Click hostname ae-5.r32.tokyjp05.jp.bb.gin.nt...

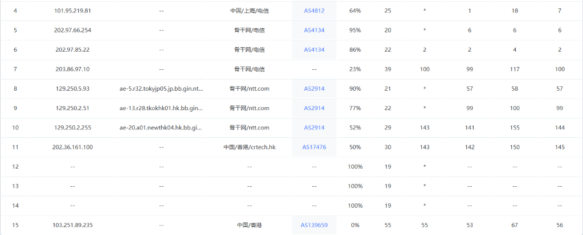pos(161,89)
